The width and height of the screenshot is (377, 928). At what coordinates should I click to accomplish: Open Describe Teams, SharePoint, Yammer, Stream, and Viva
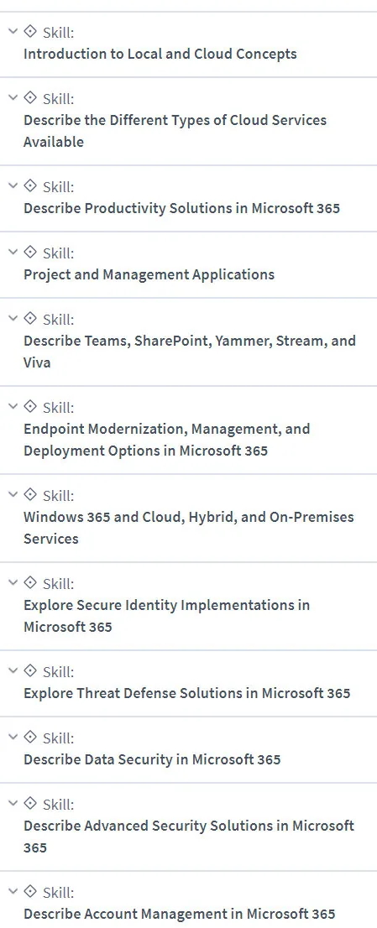pyautogui.click(x=190, y=352)
